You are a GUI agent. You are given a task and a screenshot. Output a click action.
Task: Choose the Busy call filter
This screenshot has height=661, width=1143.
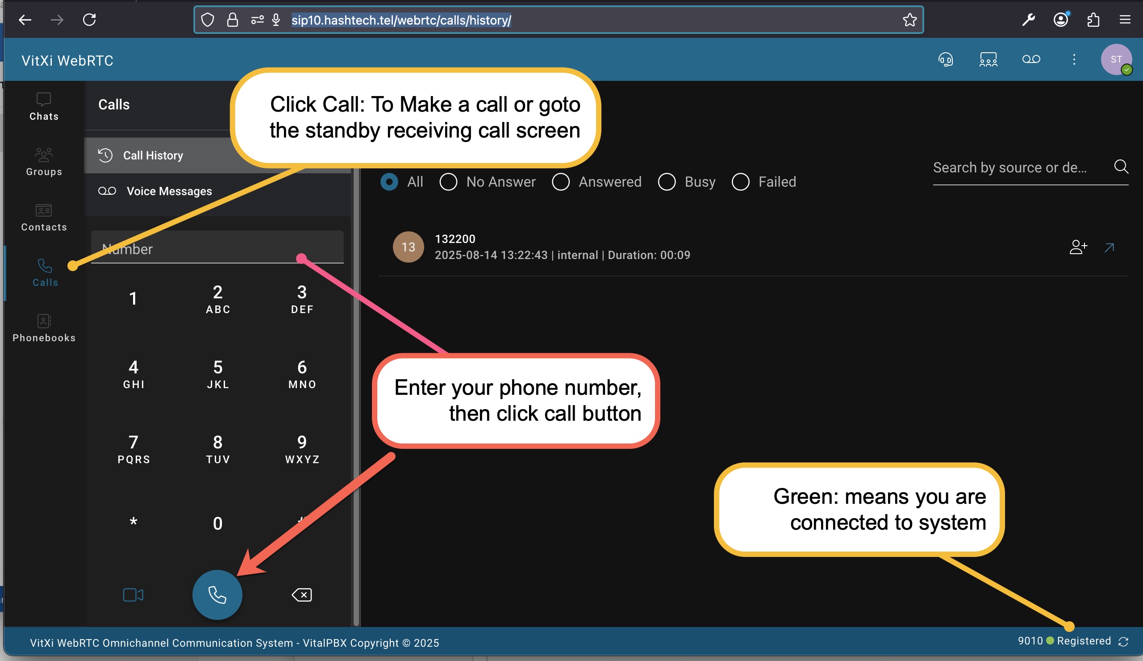[667, 182]
